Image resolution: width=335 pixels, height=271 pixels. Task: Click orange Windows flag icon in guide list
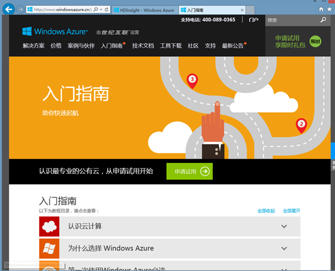coord(49,249)
